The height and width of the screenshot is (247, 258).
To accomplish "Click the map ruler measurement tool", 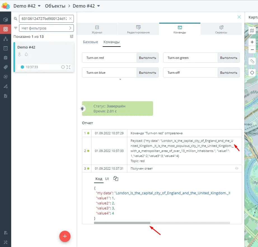I will click(252, 61).
